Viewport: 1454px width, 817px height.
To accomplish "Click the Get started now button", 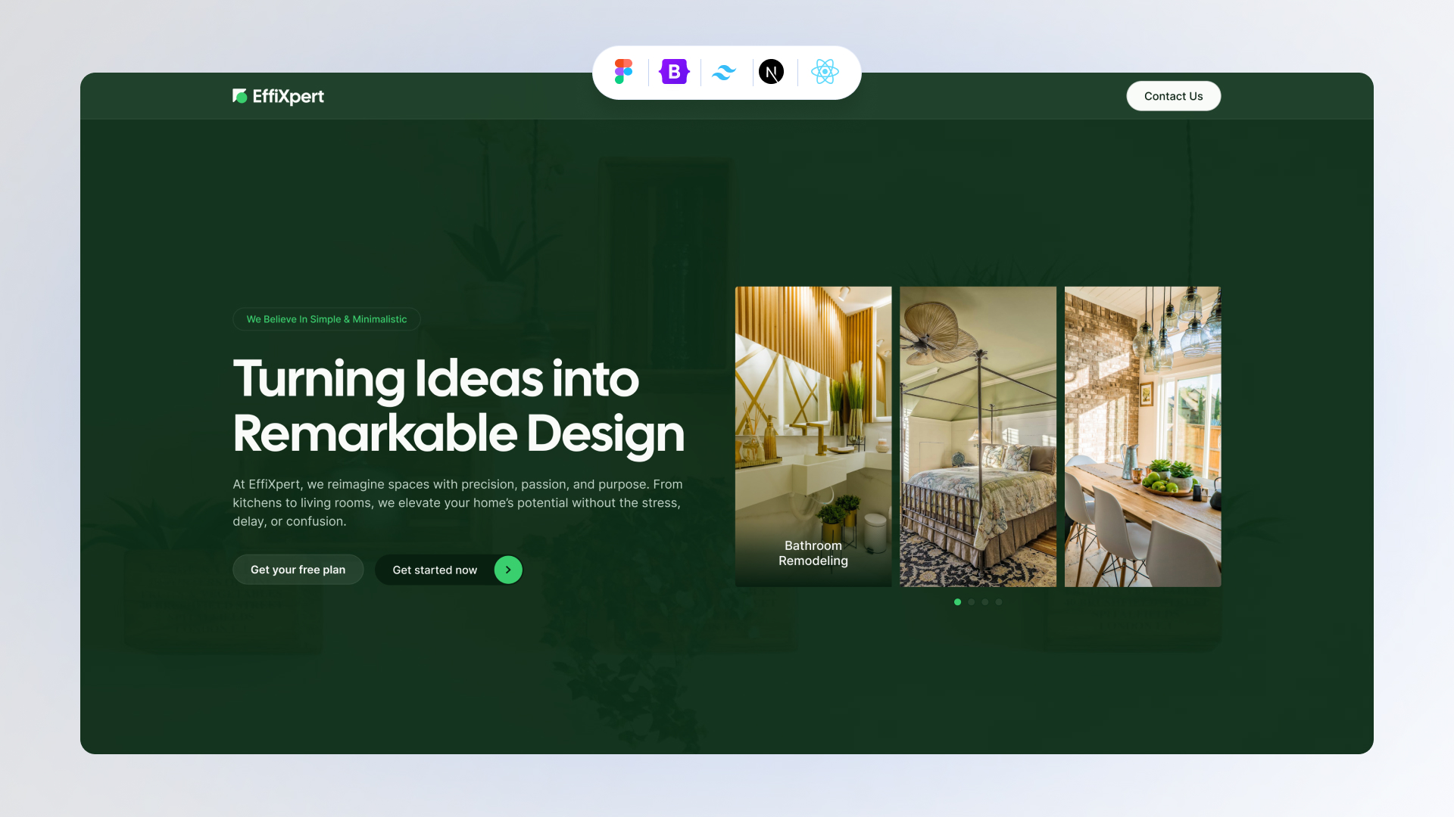I will 449,570.
